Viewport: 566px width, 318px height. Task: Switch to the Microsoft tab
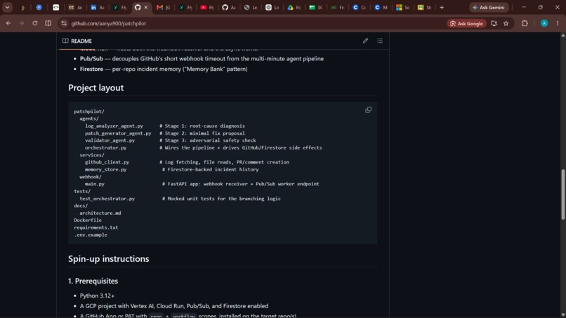tap(402, 7)
